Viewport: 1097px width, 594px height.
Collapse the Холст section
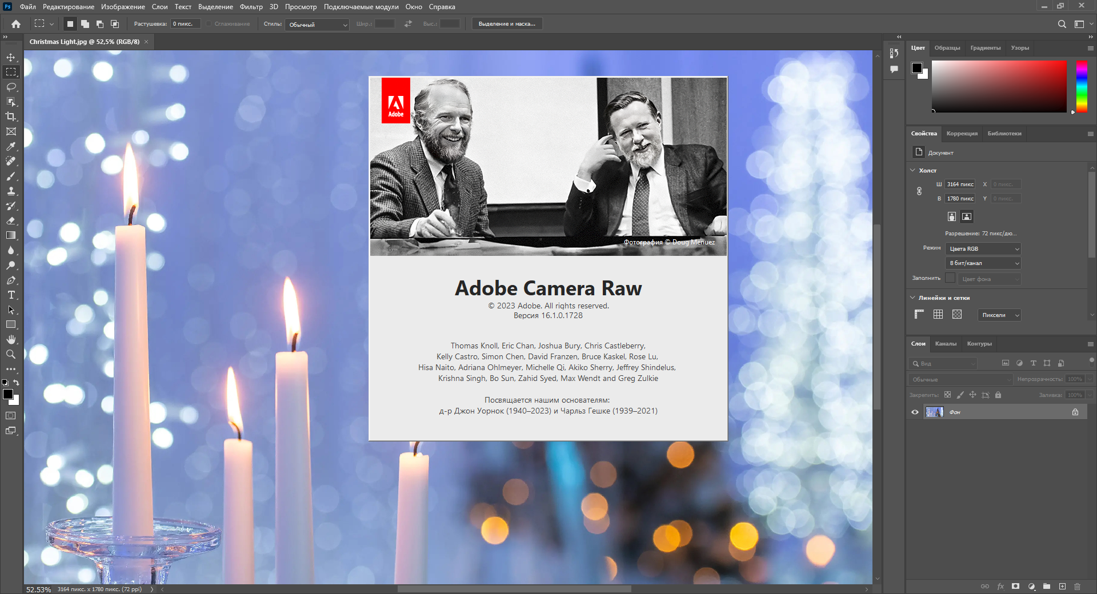click(912, 170)
